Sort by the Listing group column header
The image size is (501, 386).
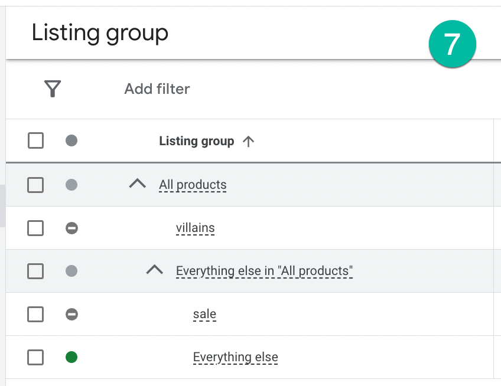(x=196, y=141)
